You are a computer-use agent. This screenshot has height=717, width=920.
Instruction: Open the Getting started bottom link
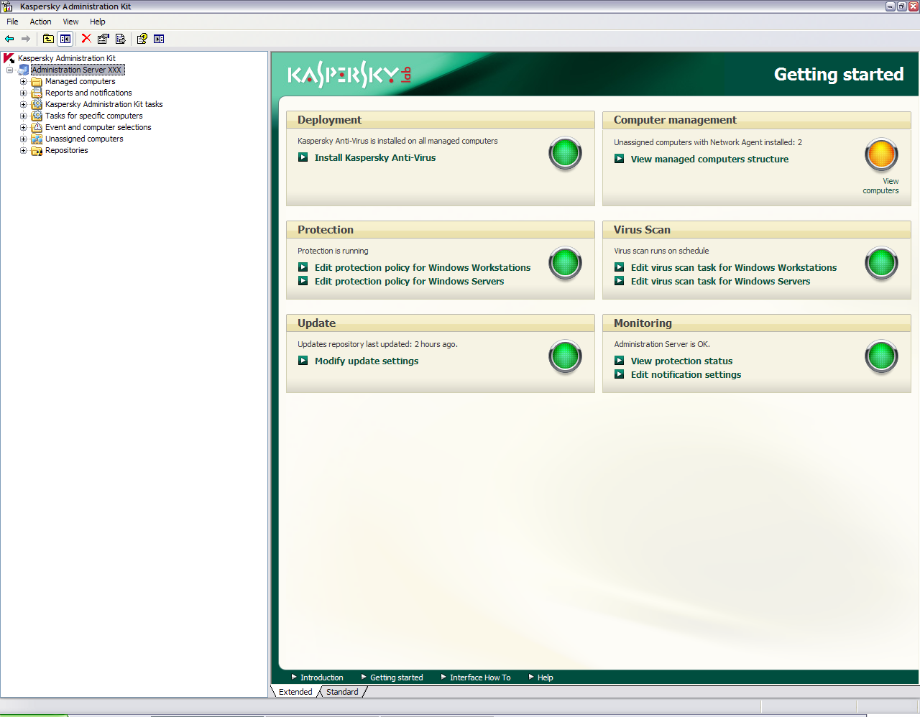click(396, 677)
